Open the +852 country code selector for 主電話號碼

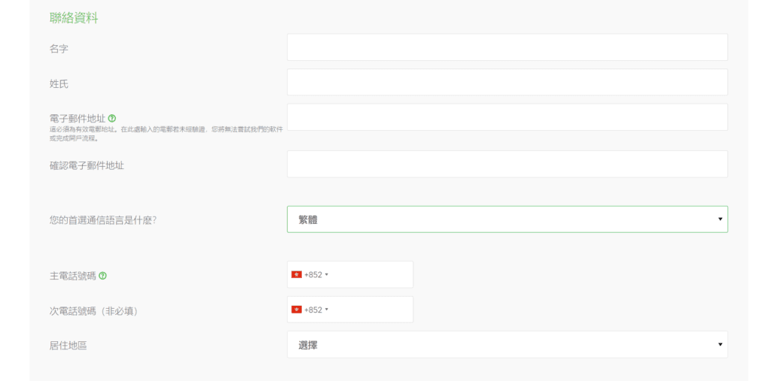pyautogui.click(x=309, y=274)
